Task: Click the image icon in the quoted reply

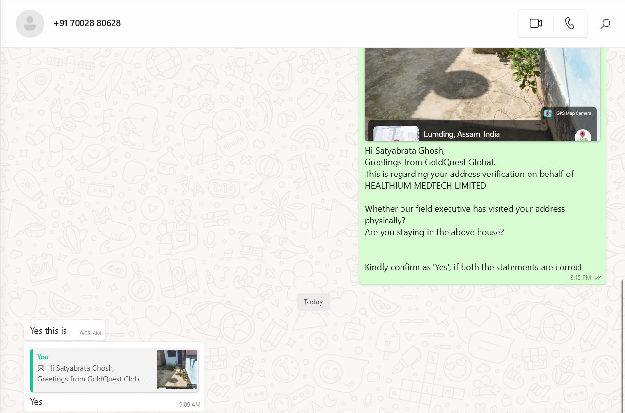Action: [x=41, y=368]
